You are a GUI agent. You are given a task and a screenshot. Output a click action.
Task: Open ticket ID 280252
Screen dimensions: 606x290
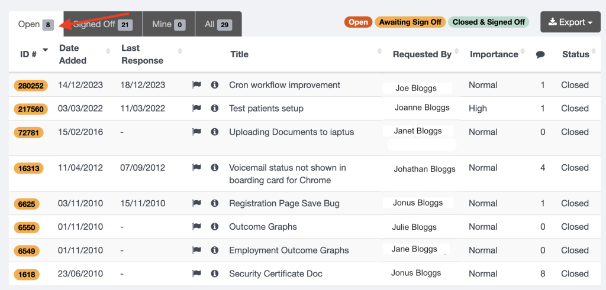pyautogui.click(x=30, y=86)
